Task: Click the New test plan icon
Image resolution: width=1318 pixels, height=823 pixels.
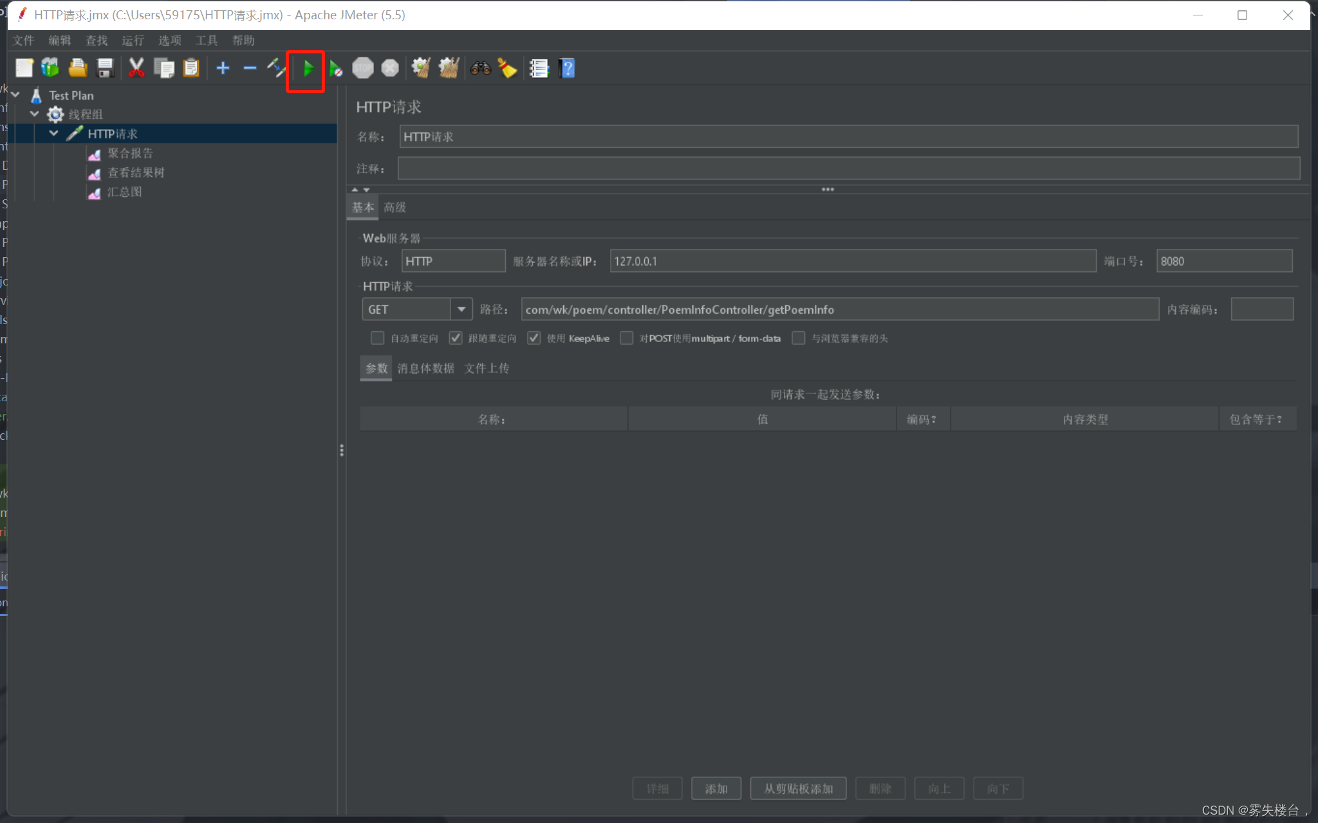Action: point(24,68)
